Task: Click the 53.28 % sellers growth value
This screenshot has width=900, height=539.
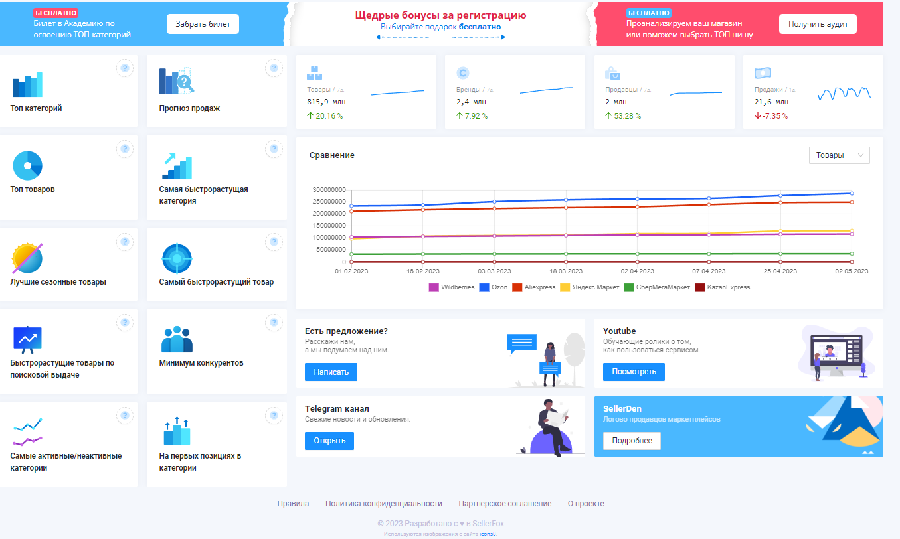Action: point(628,116)
